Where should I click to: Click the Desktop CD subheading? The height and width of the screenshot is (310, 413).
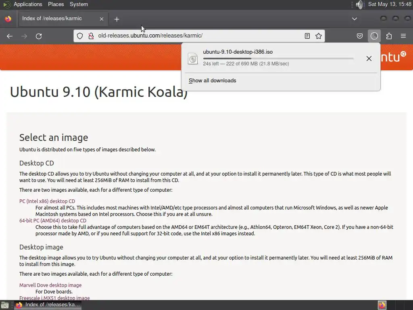pos(37,163)
